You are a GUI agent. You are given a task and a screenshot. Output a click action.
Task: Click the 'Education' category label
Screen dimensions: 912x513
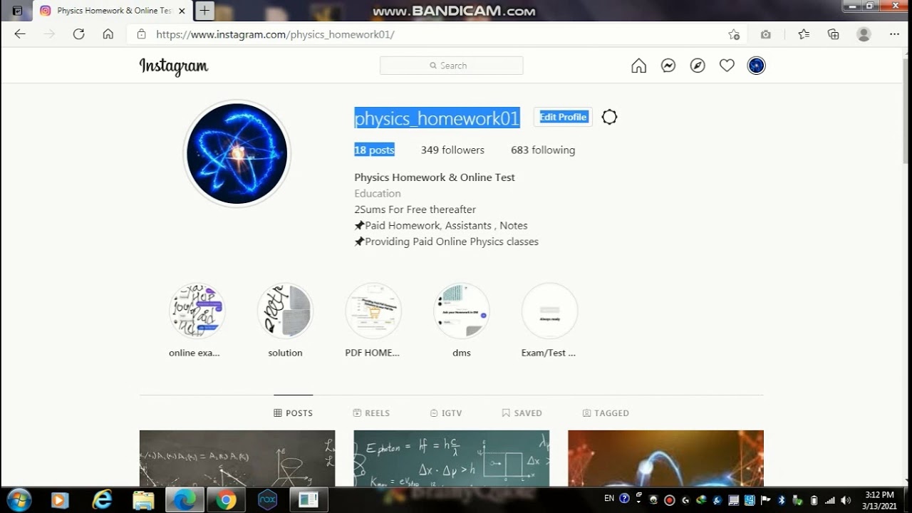[x=378, y=194]
